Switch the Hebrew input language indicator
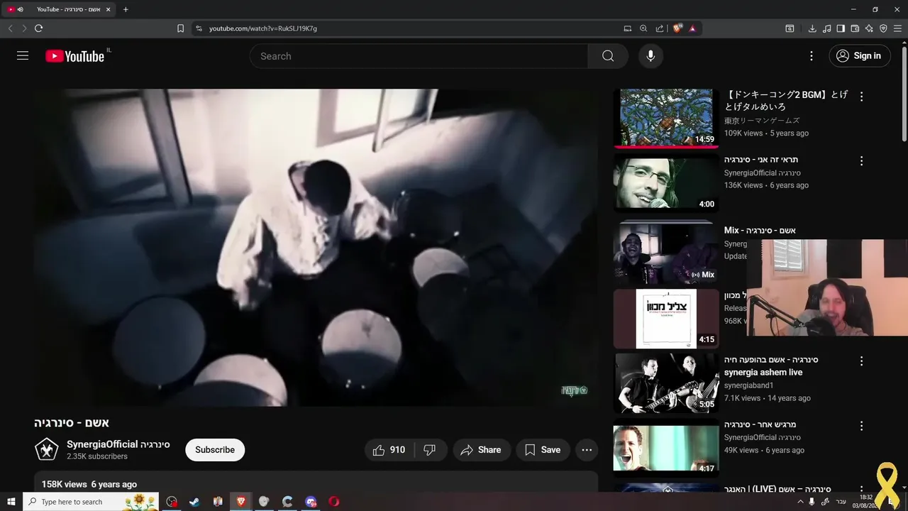This screenshot has width=908, height=511. point(841,502)
